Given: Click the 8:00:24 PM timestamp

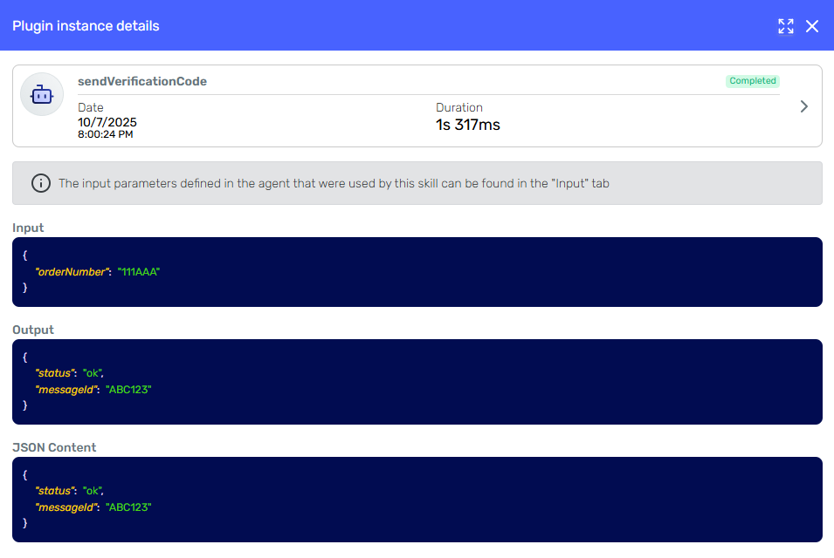Looking at the screenshot, I should (x=106, y=134).
